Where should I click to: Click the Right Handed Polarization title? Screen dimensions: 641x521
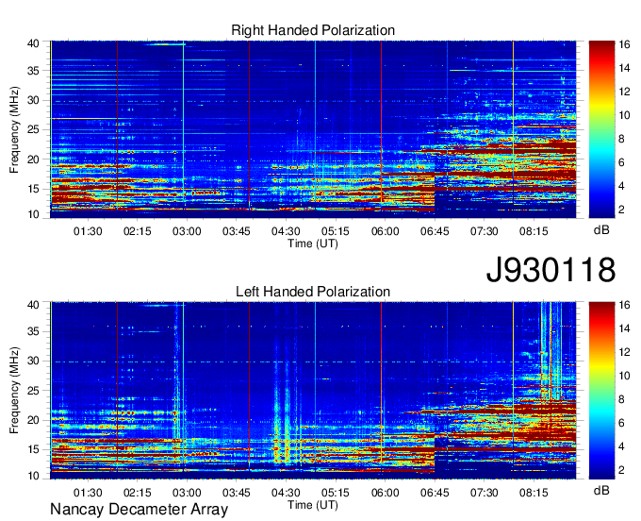313,30
